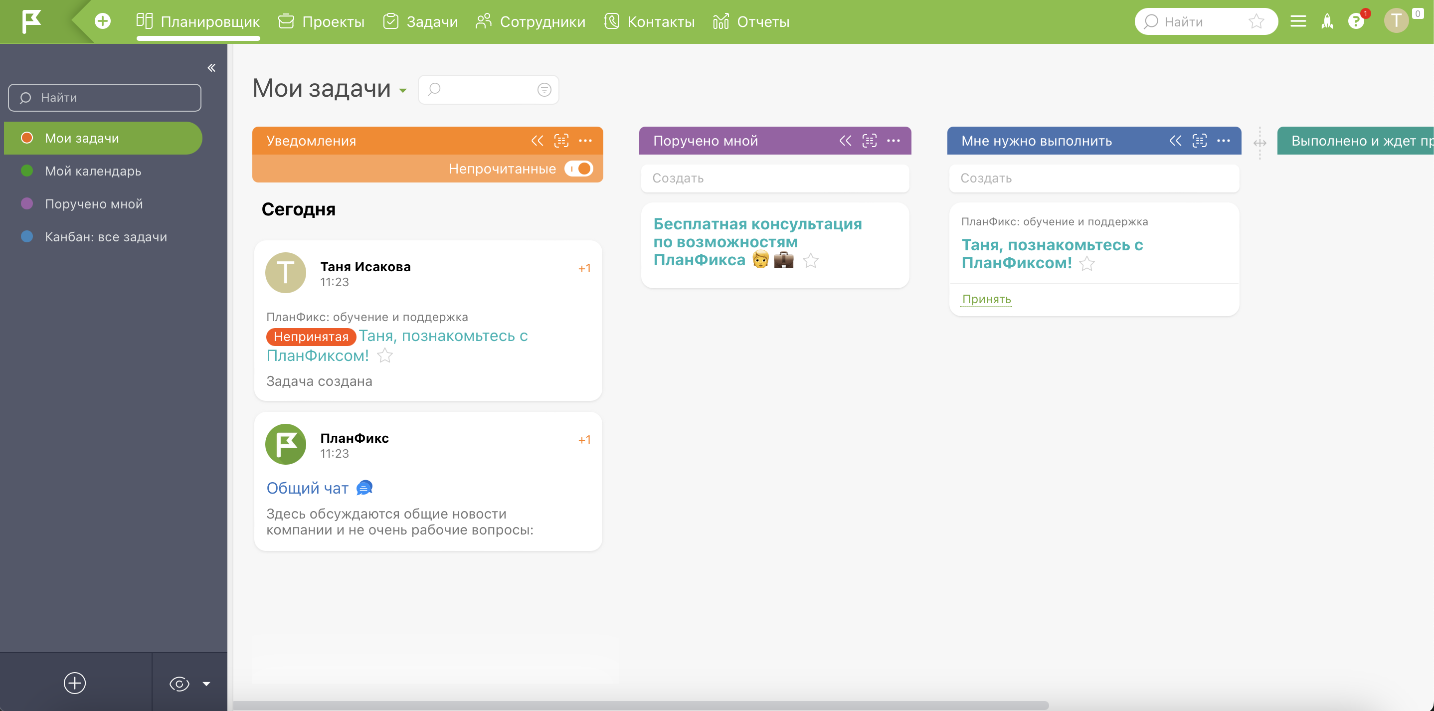Open the hamburger menu icon in header
1434x711 pixels.
1297,21
